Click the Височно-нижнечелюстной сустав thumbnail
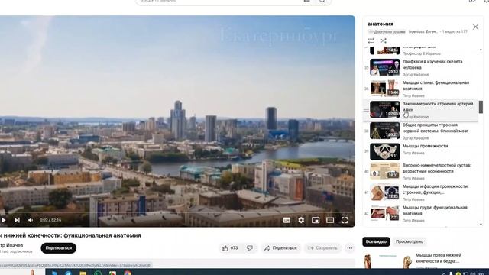This screenshot has height=275, width=489. point(385,171)
